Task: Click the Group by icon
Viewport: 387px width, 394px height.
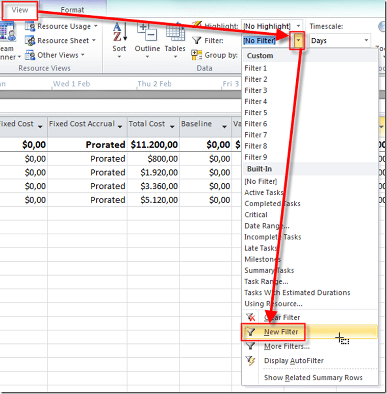Action: [x=197, y=55]
